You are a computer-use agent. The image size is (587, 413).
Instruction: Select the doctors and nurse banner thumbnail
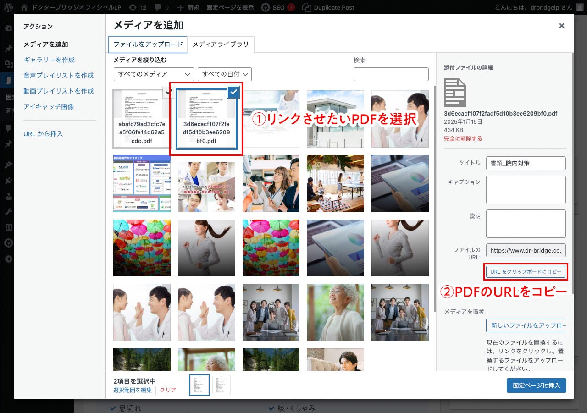click(x=206, y=183)
